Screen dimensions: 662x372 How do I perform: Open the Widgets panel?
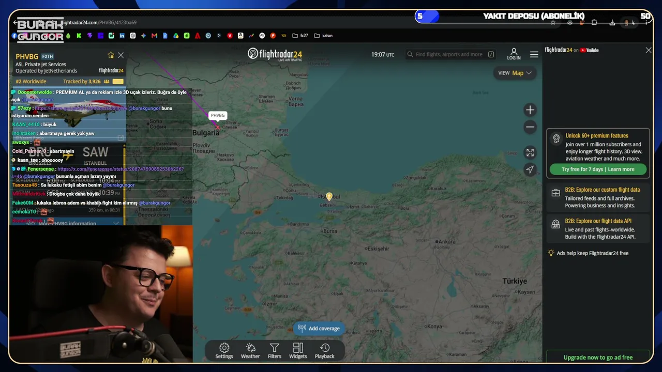click(x=298, y=351)
